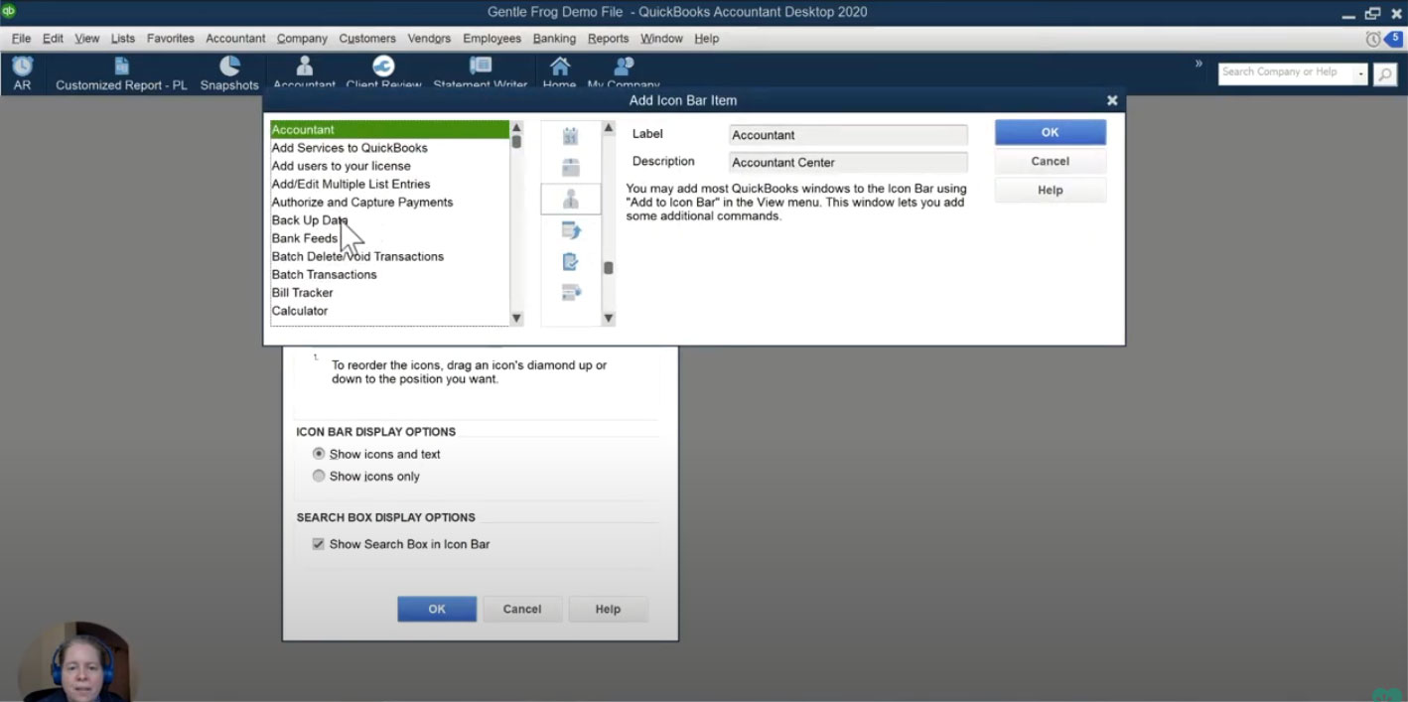
Task: Open the Banking menu
Action: tap(554, 39)
